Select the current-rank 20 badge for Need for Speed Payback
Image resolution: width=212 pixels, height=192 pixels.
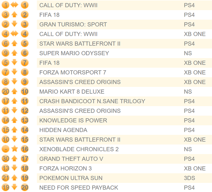24,187
